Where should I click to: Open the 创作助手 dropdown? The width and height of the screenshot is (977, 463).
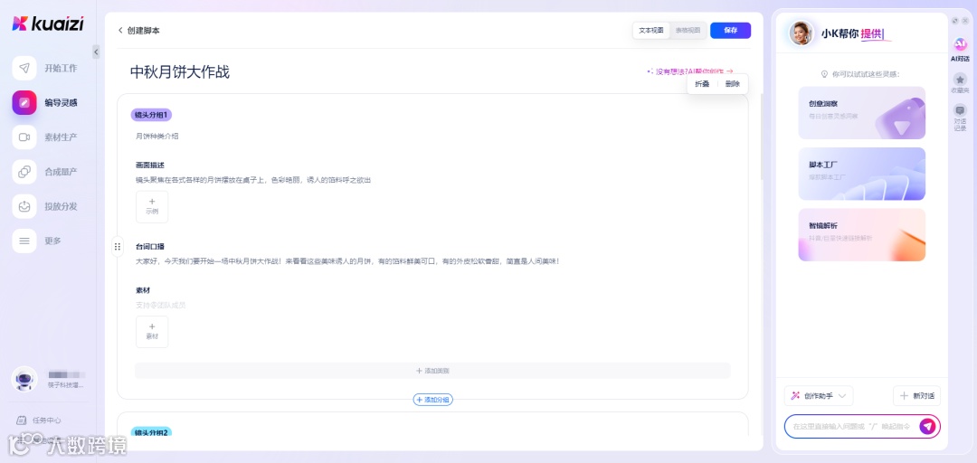[819, 396]
